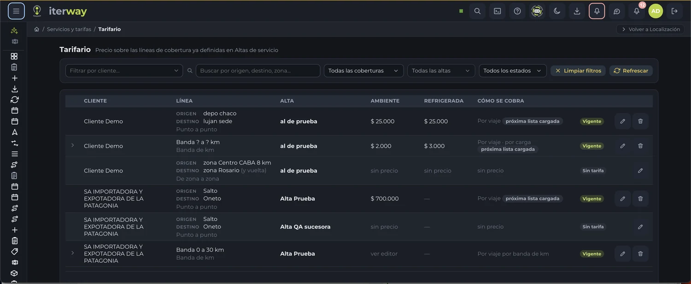The width and height of the screenshot is (691, 284).
Task: Click the AMBIENTE column header
Action: [385, 101]
